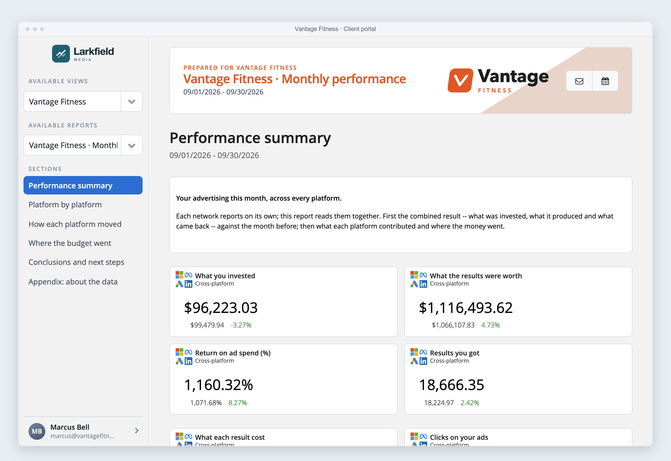The width and height of the screenshot is (671, 461).
Task: Click Meta icon on Return on ad spend card
Action: (x=188, y=352)
